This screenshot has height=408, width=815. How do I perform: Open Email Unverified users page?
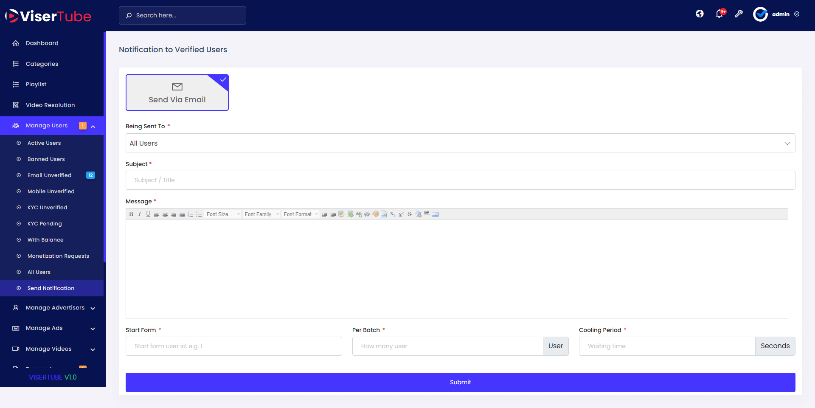click(x=49, y=175)
